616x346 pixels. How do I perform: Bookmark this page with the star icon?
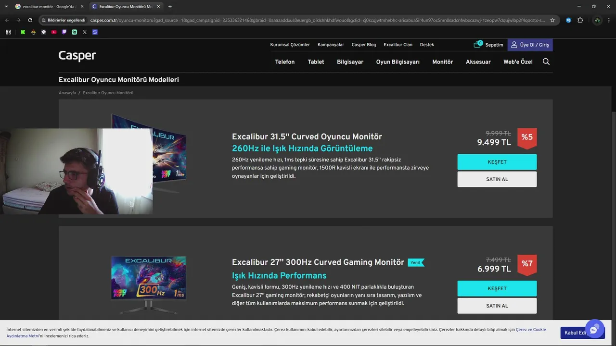click(552, 20)
